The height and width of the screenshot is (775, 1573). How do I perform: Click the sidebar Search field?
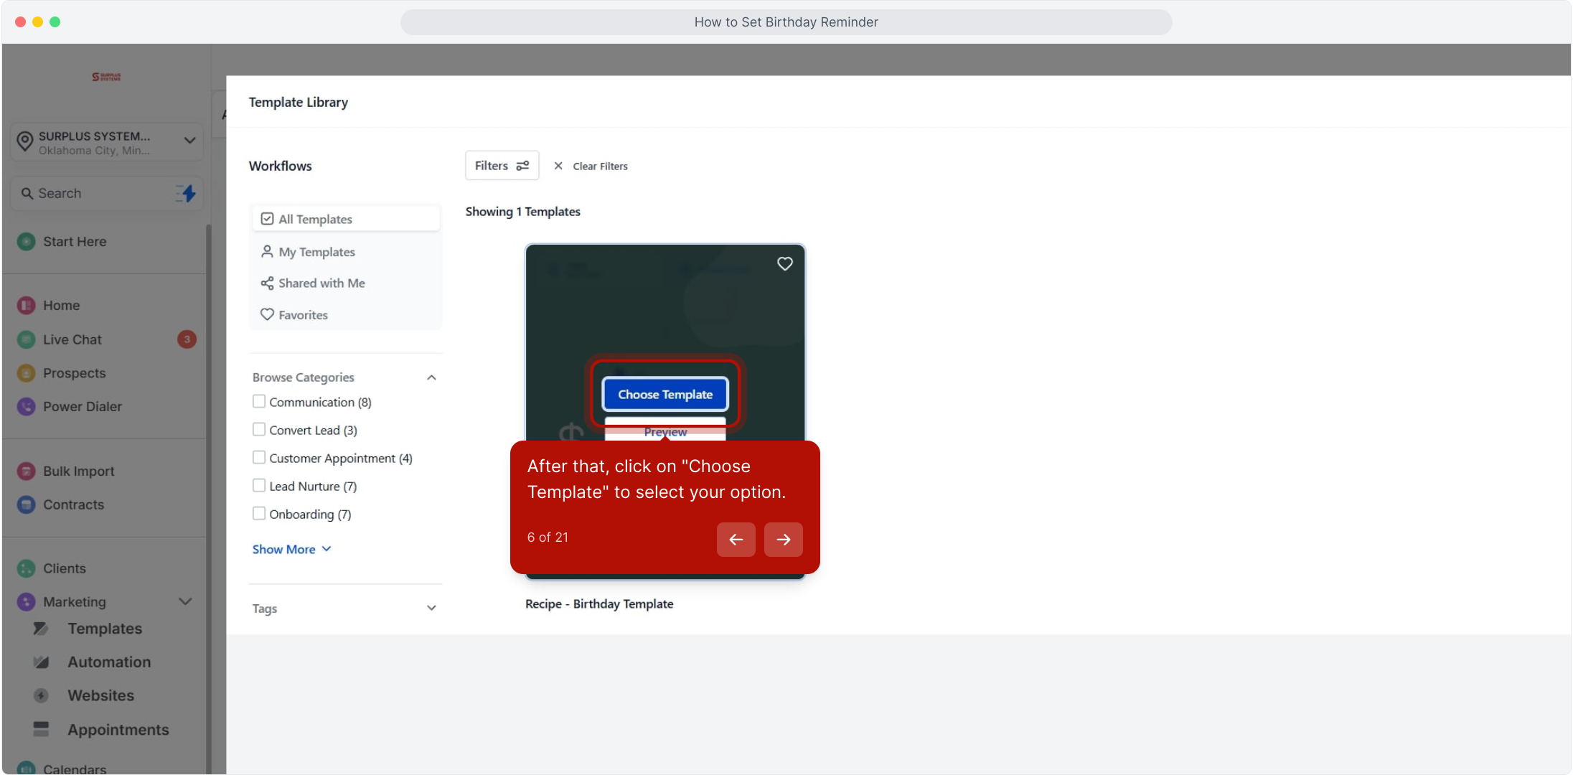pyautogui.click(x=93, y=193)
